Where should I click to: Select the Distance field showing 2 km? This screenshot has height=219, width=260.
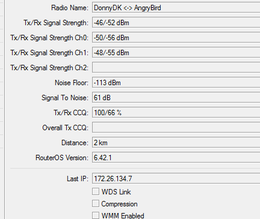pos(176,143)
